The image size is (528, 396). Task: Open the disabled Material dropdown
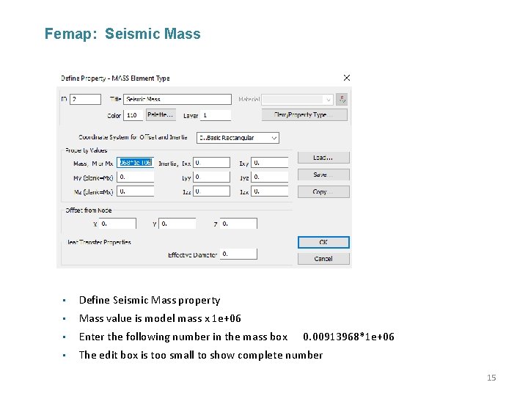tap(297, 99)
